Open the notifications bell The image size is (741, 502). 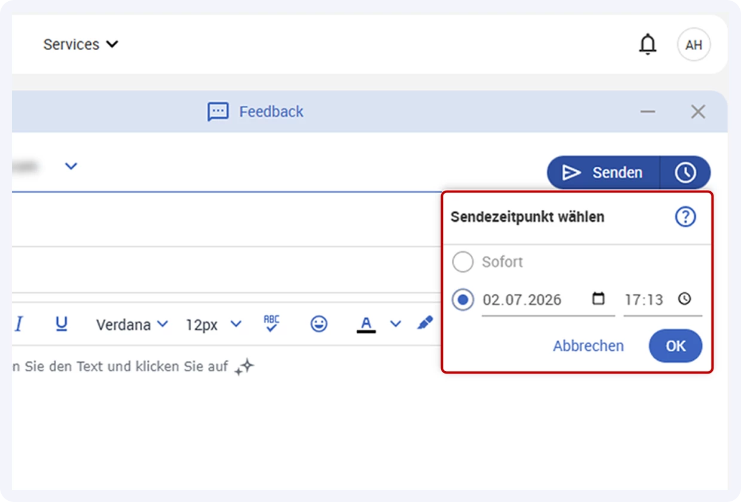point(648,45)
